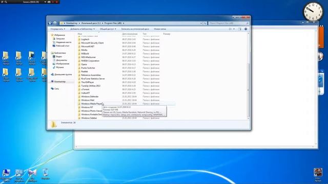Image resolution: width=328 pixels, height=184 pixels.
Task: Click Записать на оптический диск button
Action: coord(135,29)
